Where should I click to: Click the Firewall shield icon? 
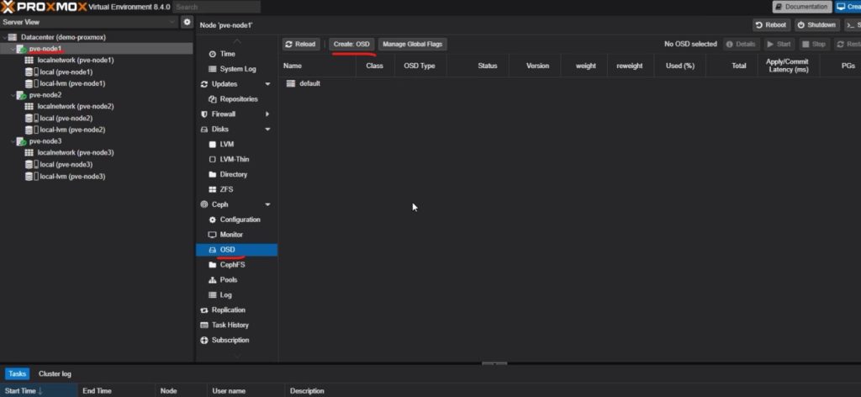pyautogui.click(x=204, y=114)
